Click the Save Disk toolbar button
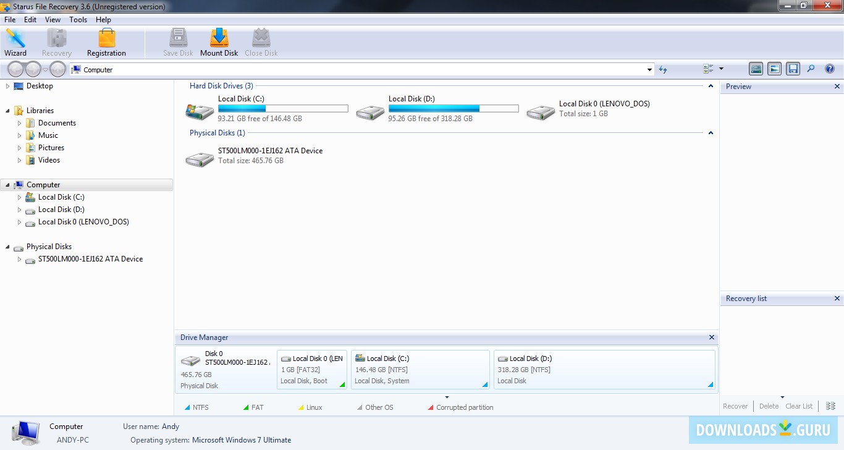844x450 pixels. pos(178,43)
